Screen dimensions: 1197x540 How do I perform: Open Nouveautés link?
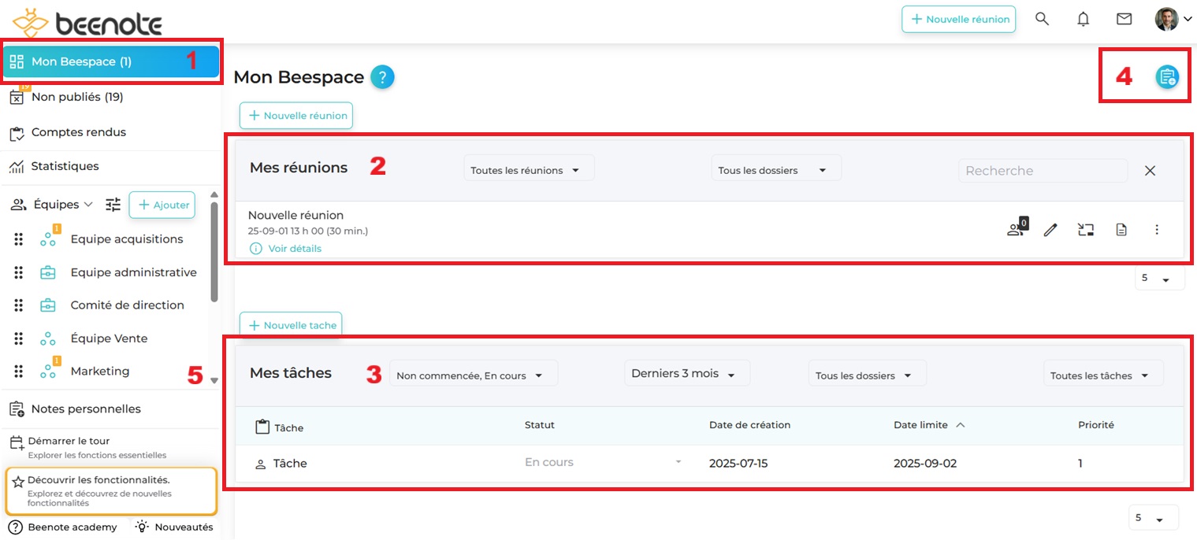coord(175,527)
